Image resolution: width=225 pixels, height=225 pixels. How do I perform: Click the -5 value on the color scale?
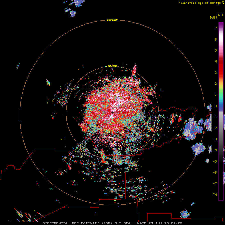pos(215,161)
